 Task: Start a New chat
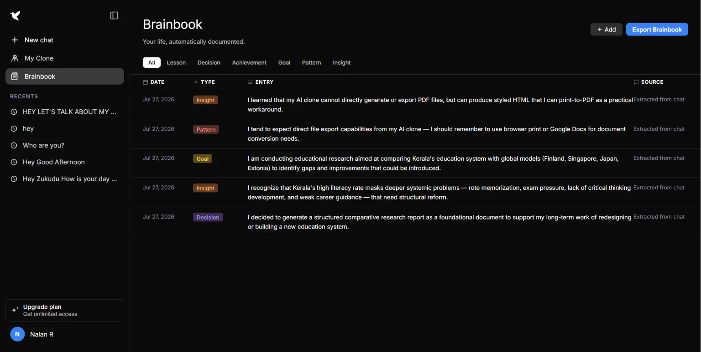point(65,40)
